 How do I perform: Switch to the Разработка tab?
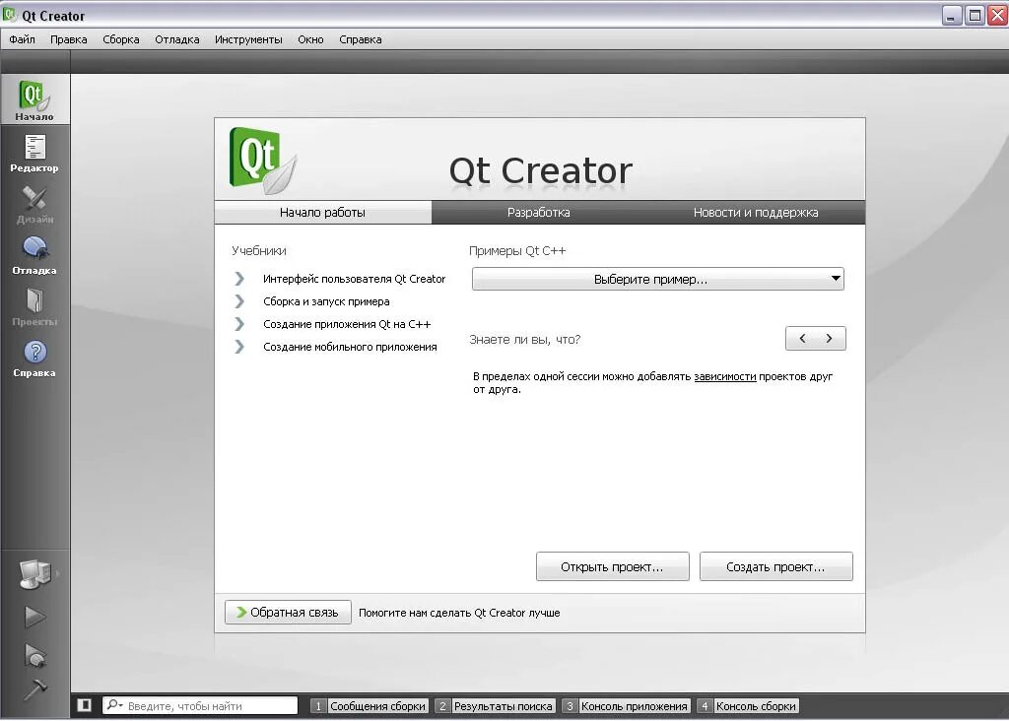[539, 212]
